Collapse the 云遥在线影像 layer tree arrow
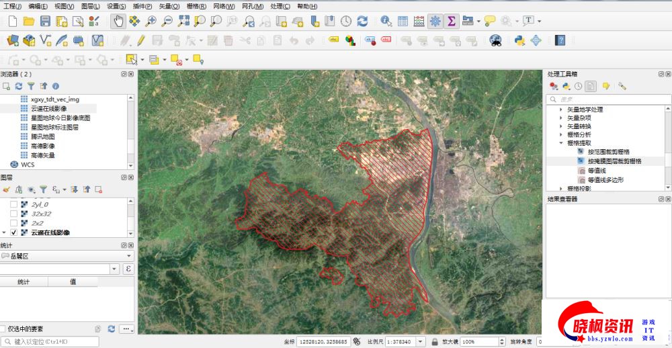 click(x=4, y=232)
